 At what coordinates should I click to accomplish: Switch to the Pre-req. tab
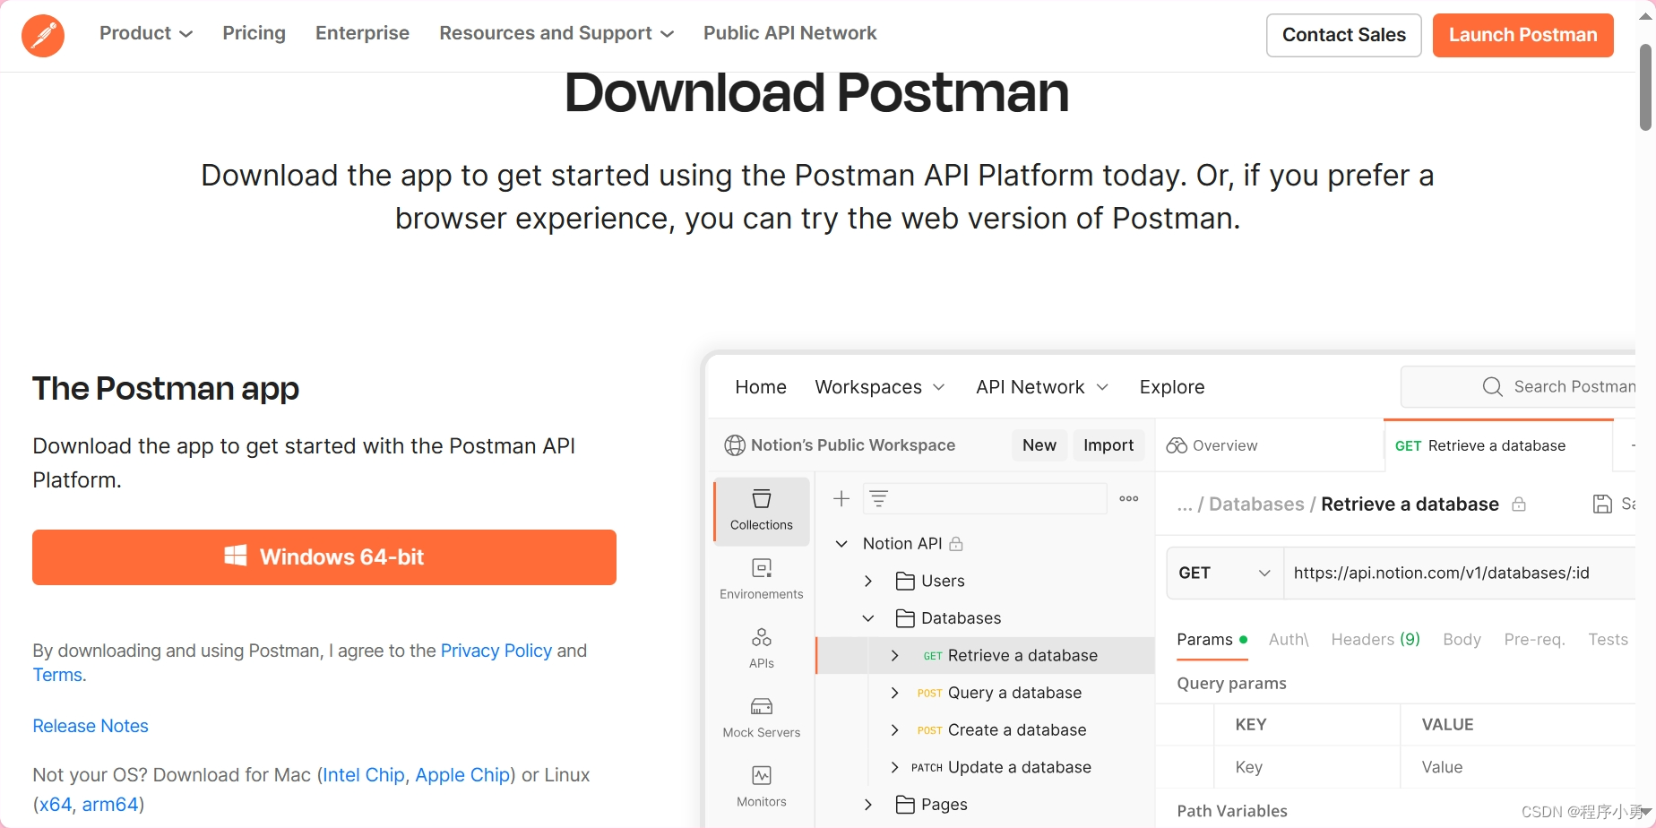point(1534,640)
